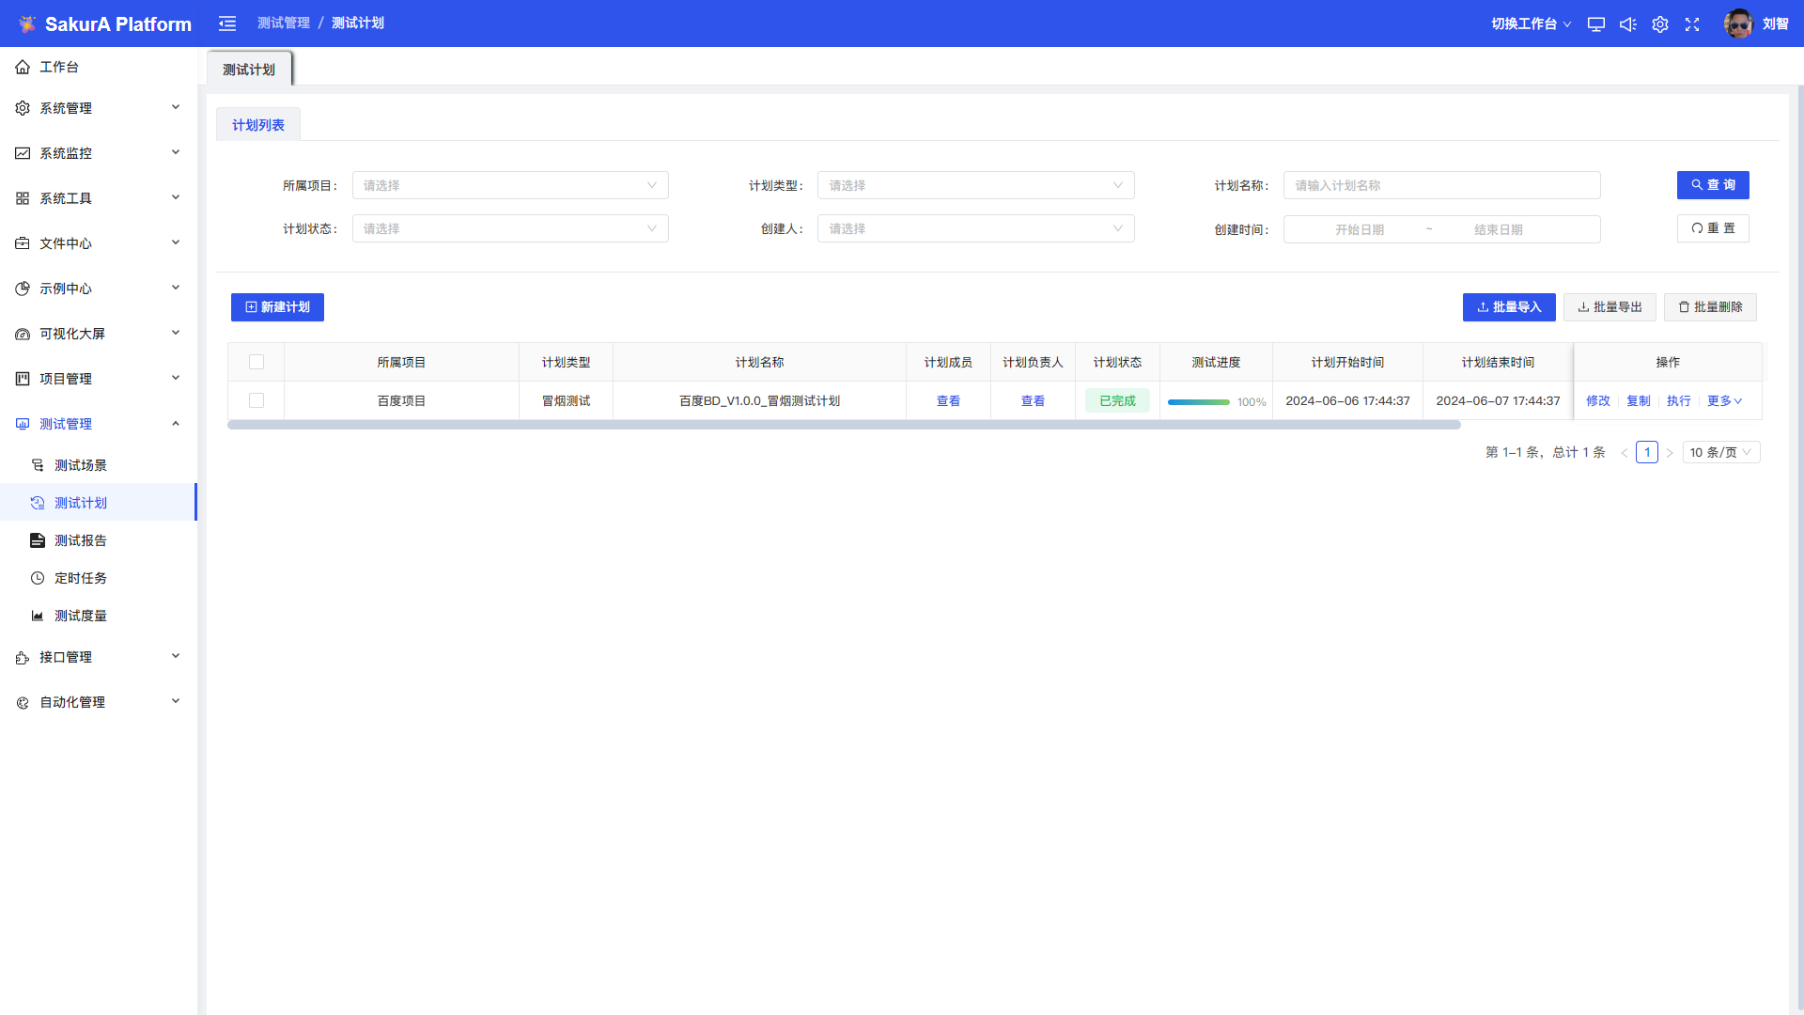Click the monitor screen icon in header
The width and height of the screenshot is (1804, 1015).
[x=1595, y=24]
